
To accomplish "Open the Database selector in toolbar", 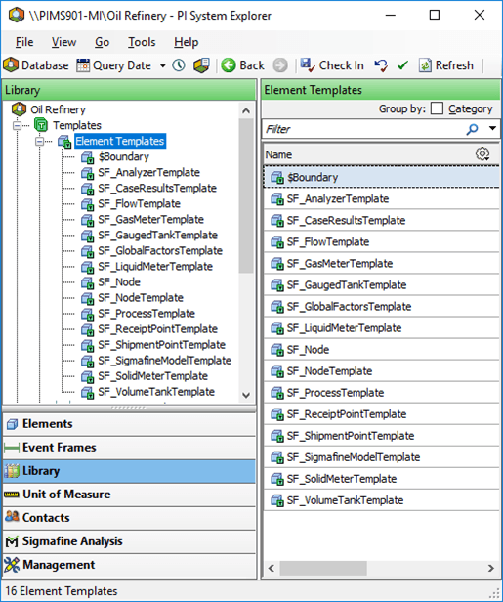I will click(x=36, y=65).
